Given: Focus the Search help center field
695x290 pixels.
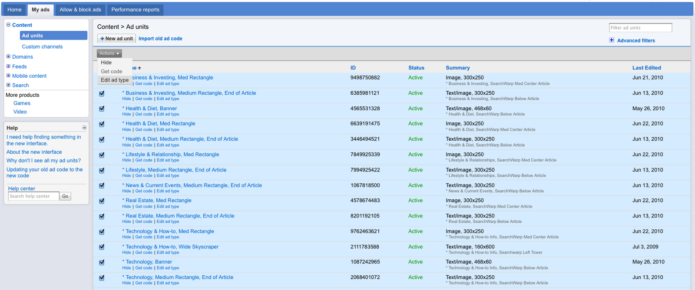Looking at the screenshot, I should point(33,196).
